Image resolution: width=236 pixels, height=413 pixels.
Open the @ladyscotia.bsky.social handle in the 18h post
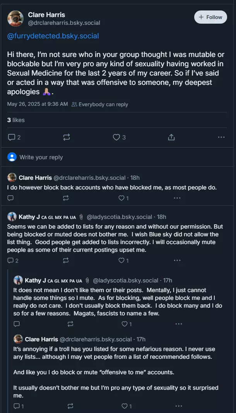pyautogui.click(x=119, y=217)
